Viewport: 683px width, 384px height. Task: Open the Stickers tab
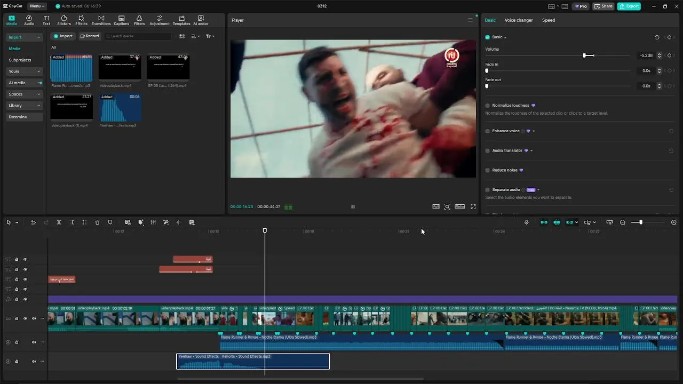click(64, 20)
